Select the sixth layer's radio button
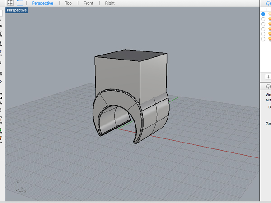The width and height of the screenshot is (271, 203). (x=263, y=39)
